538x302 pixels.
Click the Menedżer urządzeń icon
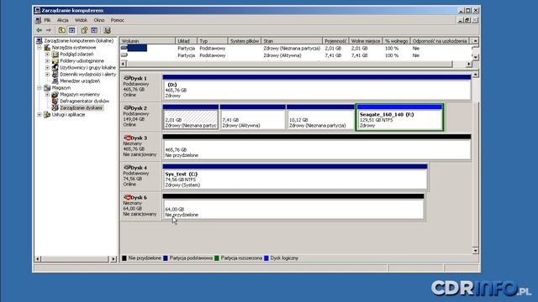point(55,81)
